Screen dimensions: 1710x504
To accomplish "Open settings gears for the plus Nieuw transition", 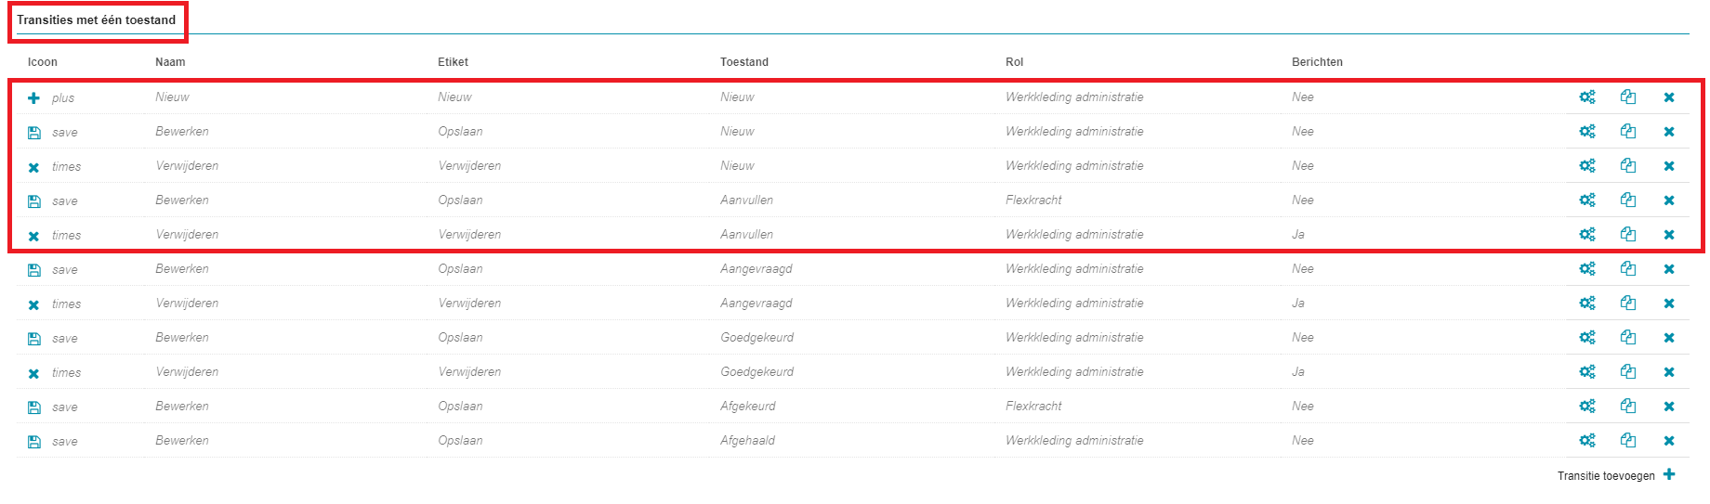I will click(x=1587, y=97).
